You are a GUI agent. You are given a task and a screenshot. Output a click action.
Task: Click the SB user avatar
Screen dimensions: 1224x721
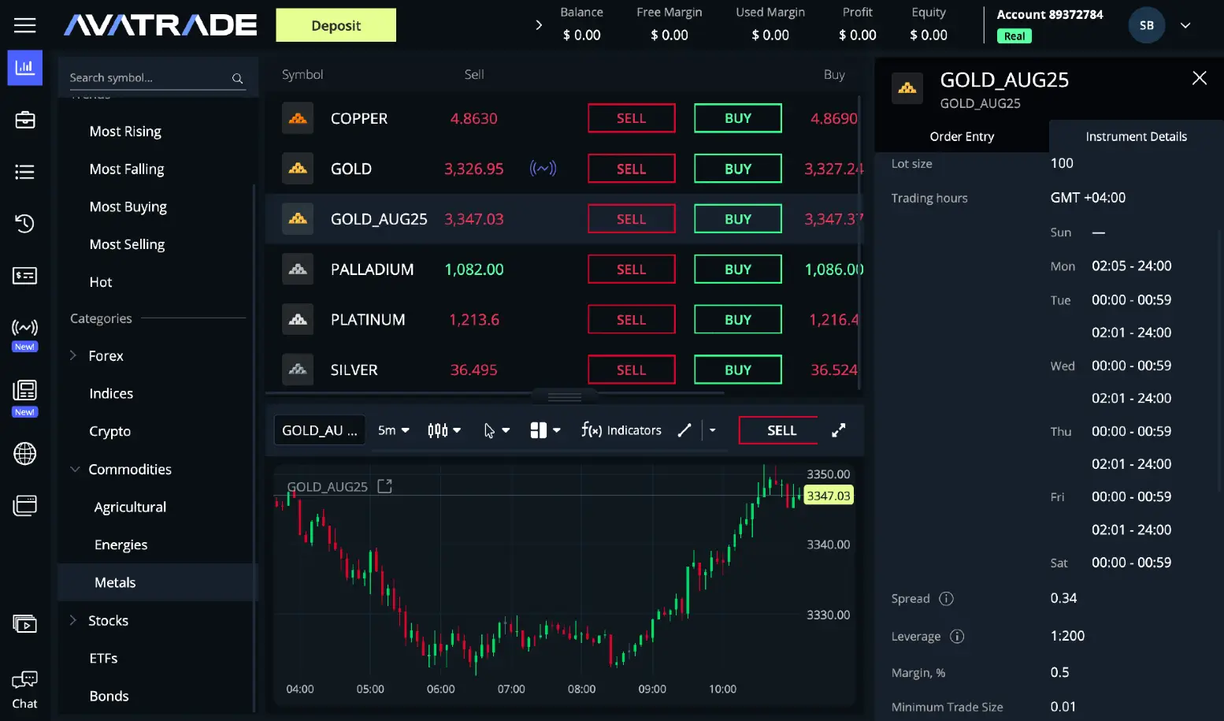click(x=1147, y=25)
